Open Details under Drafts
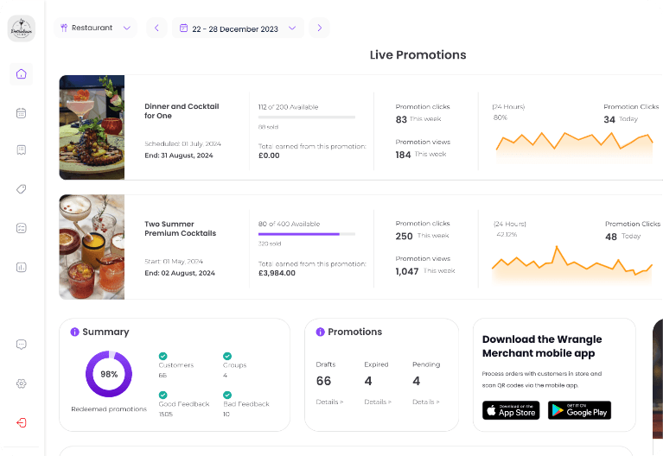 pyautogui.click(x=329, y=402)
